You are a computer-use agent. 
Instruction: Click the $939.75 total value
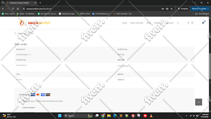tap(121, 80)
